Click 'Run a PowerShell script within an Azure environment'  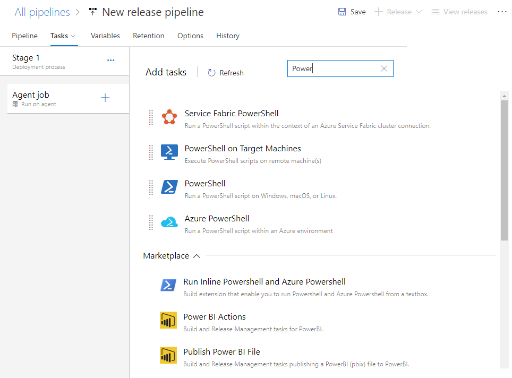click(x=259, y=231)
